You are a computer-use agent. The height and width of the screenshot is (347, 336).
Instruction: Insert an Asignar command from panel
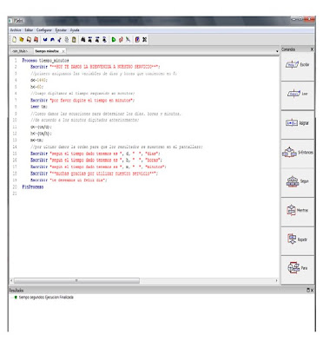[x=298, y=123]
